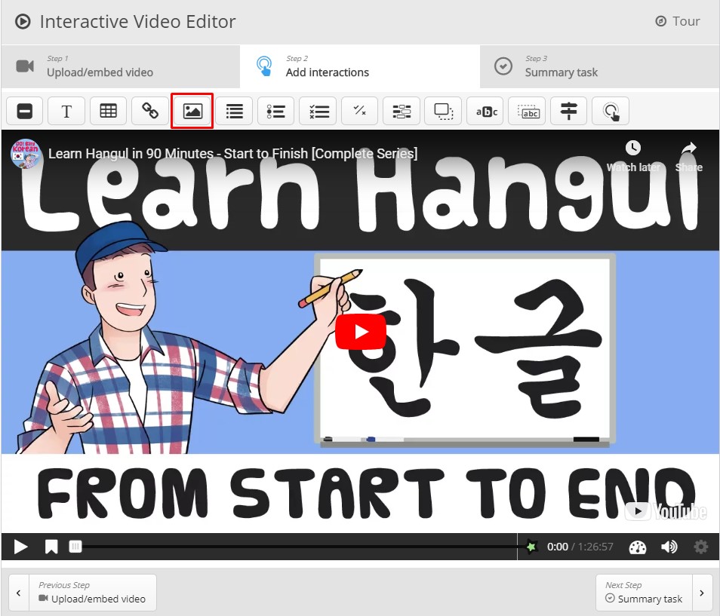The width and height of the screenshot is (720, 616).
Task: Open the Tour guide link
Action: coord(678,21)
